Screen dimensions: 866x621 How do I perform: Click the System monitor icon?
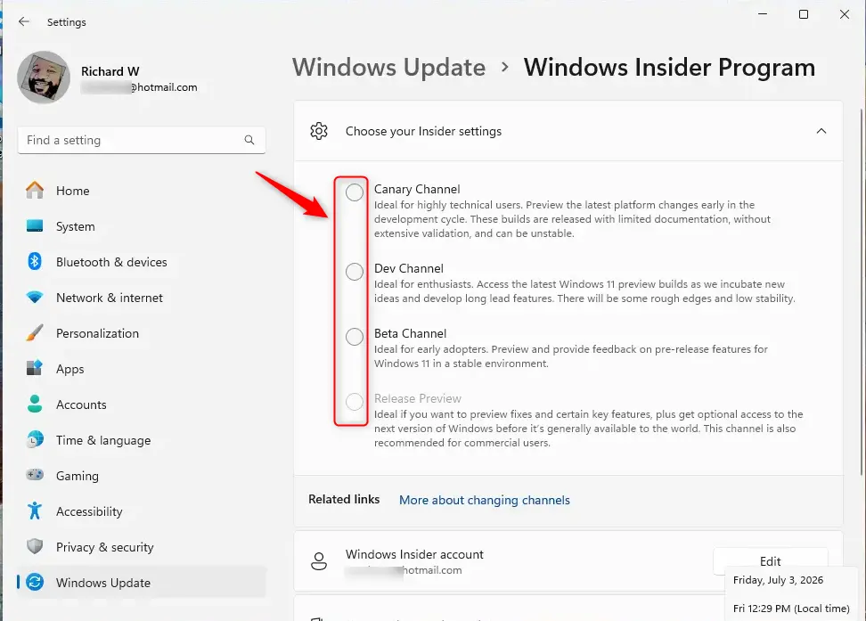pos(35,226)
